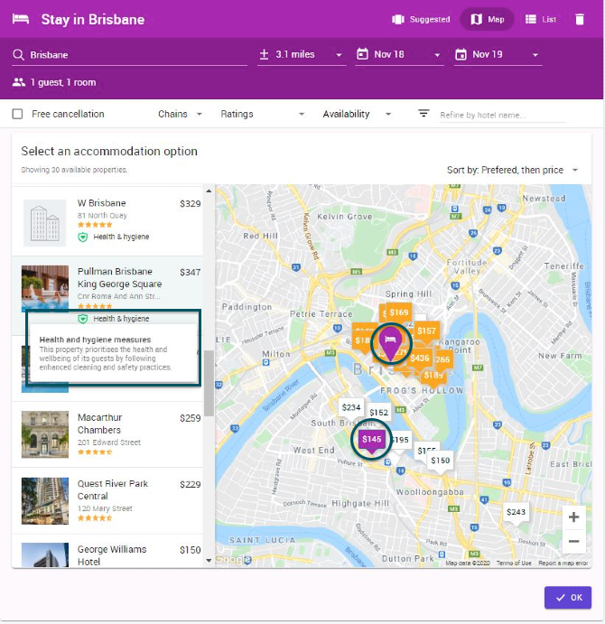Image resolution: width=605 pixels, height=624 pixels.
Task: Click the guests people icon
Action: coord(19,82)
